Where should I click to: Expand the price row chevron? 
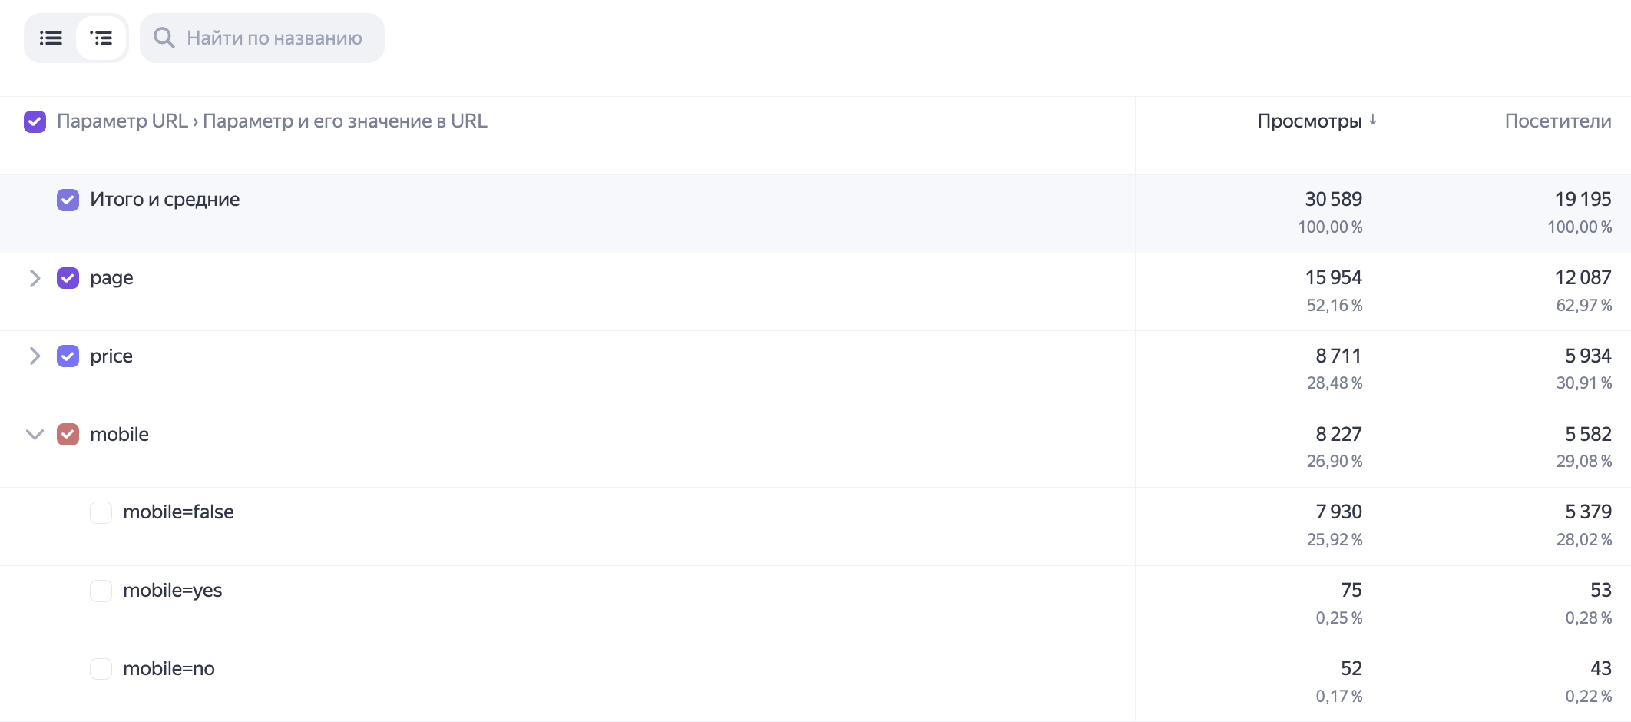[x=35, y=356]
